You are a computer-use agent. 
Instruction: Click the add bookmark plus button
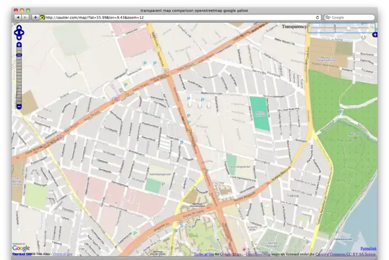(x=35, y=17)
